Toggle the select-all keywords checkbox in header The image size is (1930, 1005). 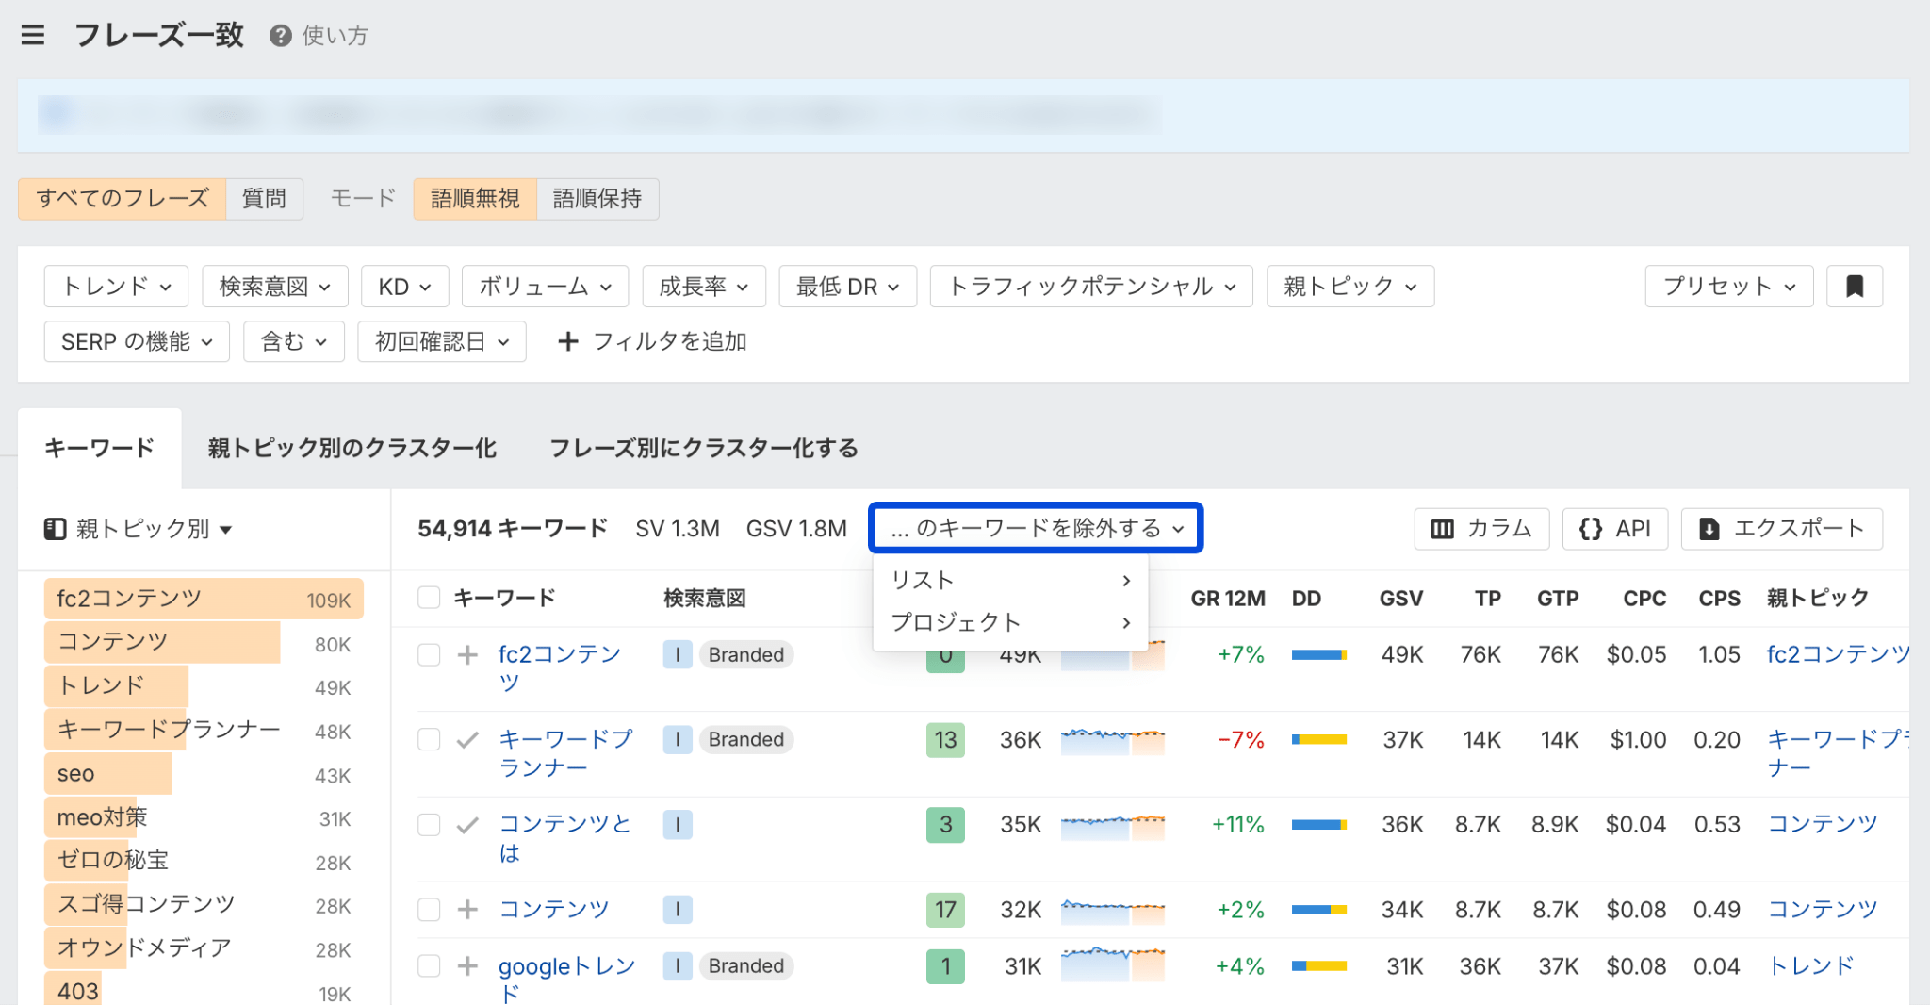coord(429,598)
